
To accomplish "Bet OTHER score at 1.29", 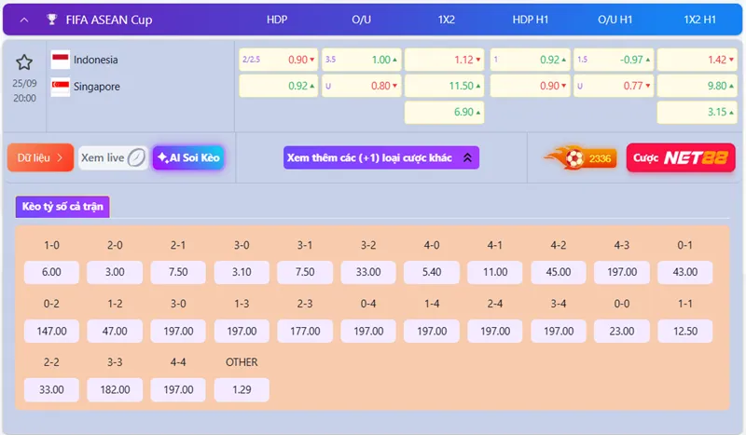I will point(242,390).
